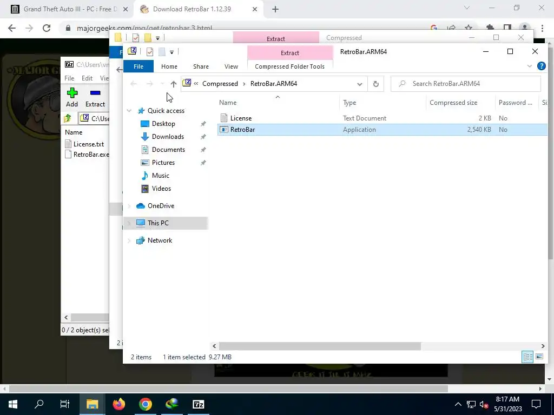Image resolution: width=554 pixels, height=415 pixels.
Task: Open the Quick Access Toolbar customize dropdown
Action: tap(172, 52)
